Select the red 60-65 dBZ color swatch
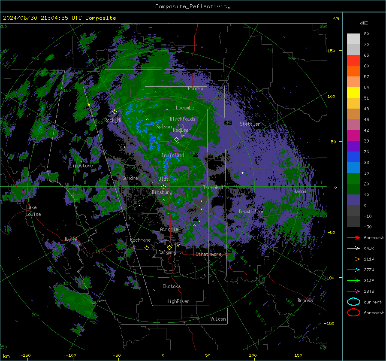 (353, 61)
